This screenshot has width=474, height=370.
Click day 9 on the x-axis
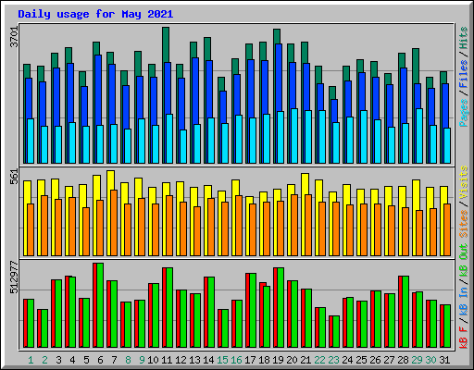pyautogui.click(x=142, y=360)
